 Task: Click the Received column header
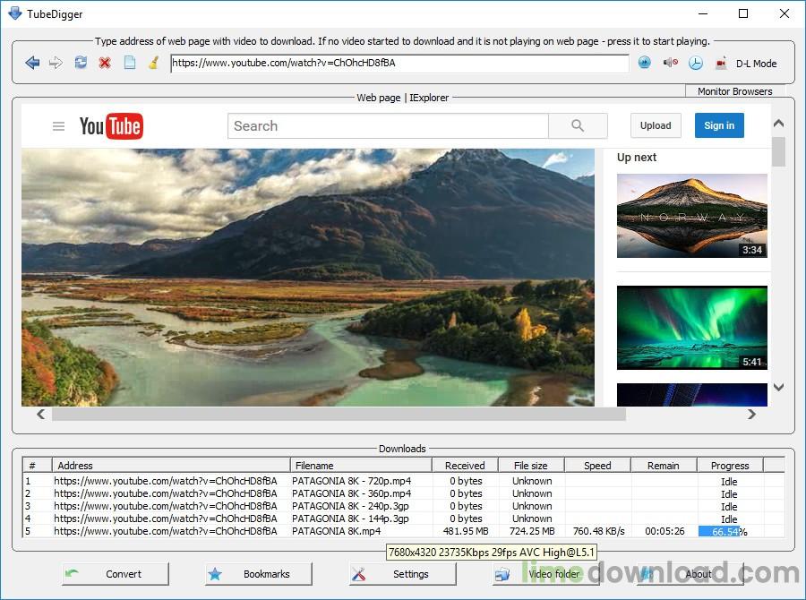pos(465,466)
